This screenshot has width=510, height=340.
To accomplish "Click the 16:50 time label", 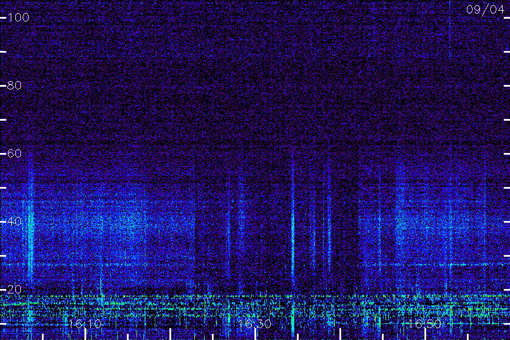I will [x=424, y=324].
